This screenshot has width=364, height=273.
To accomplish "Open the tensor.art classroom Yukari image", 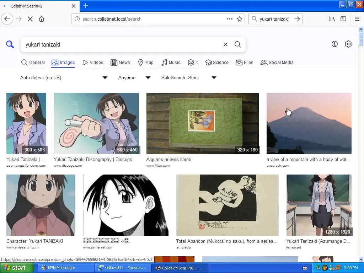I will point(319,205).
